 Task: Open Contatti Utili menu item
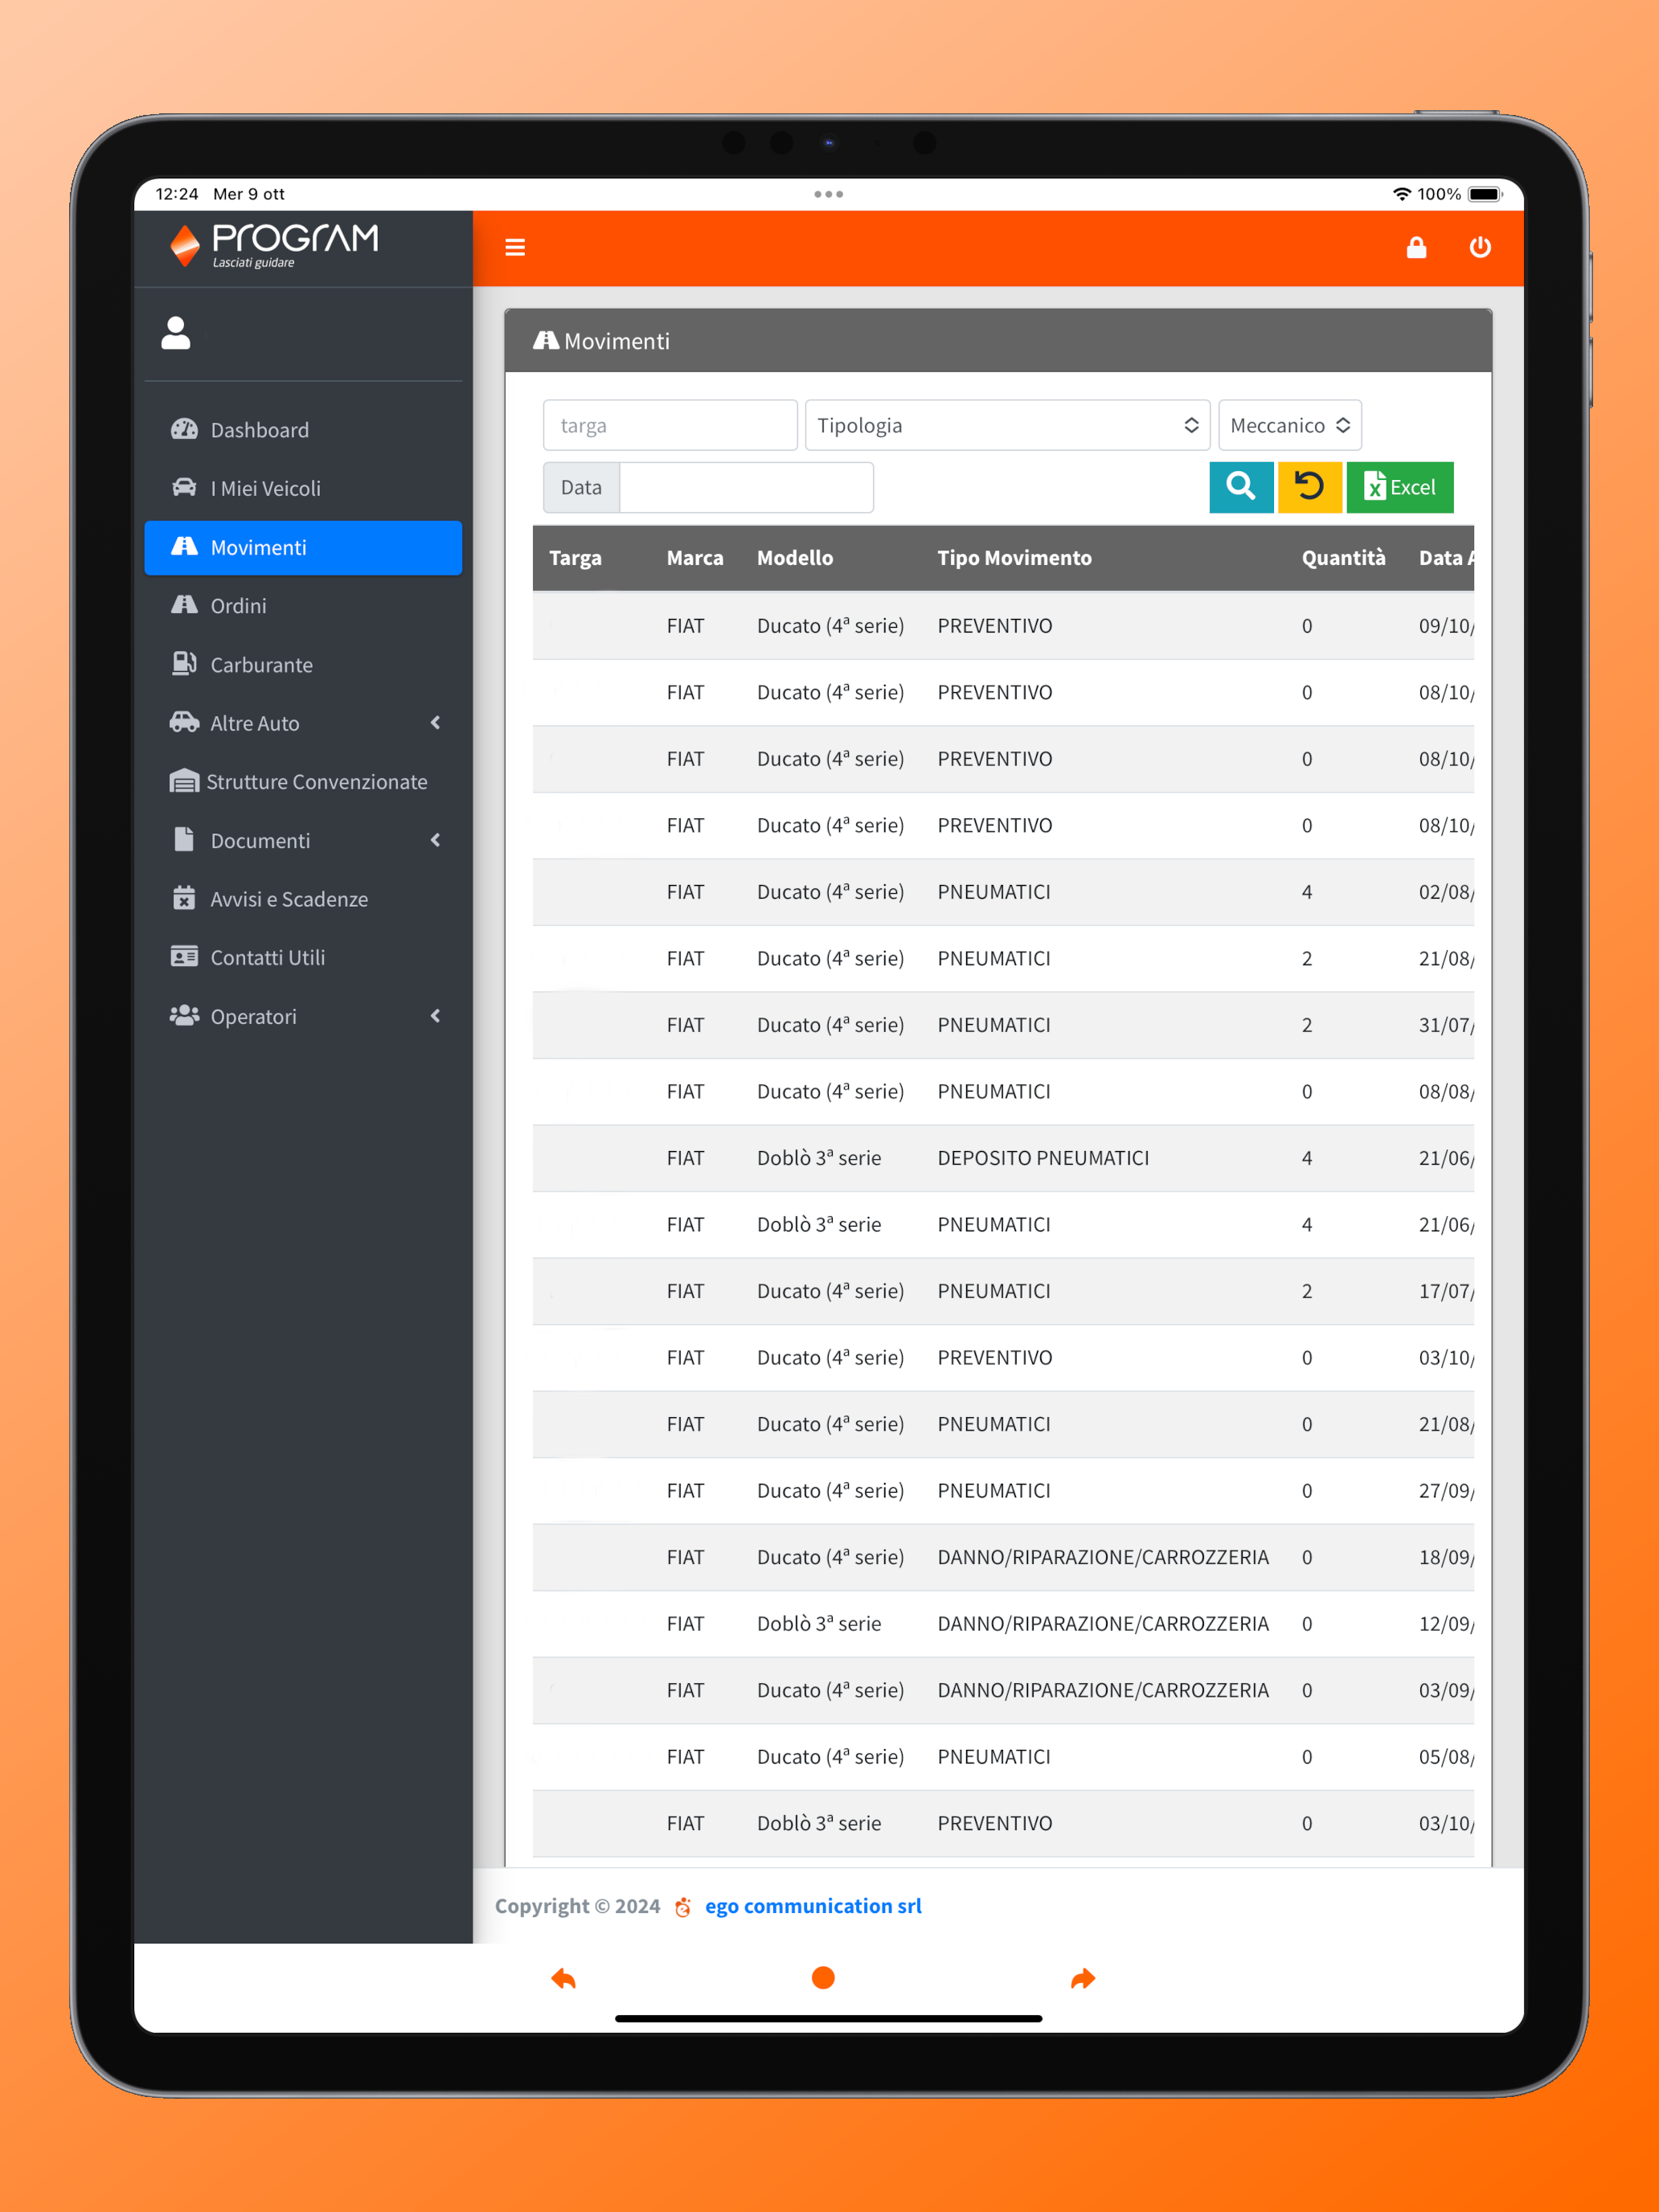(303, 958)
